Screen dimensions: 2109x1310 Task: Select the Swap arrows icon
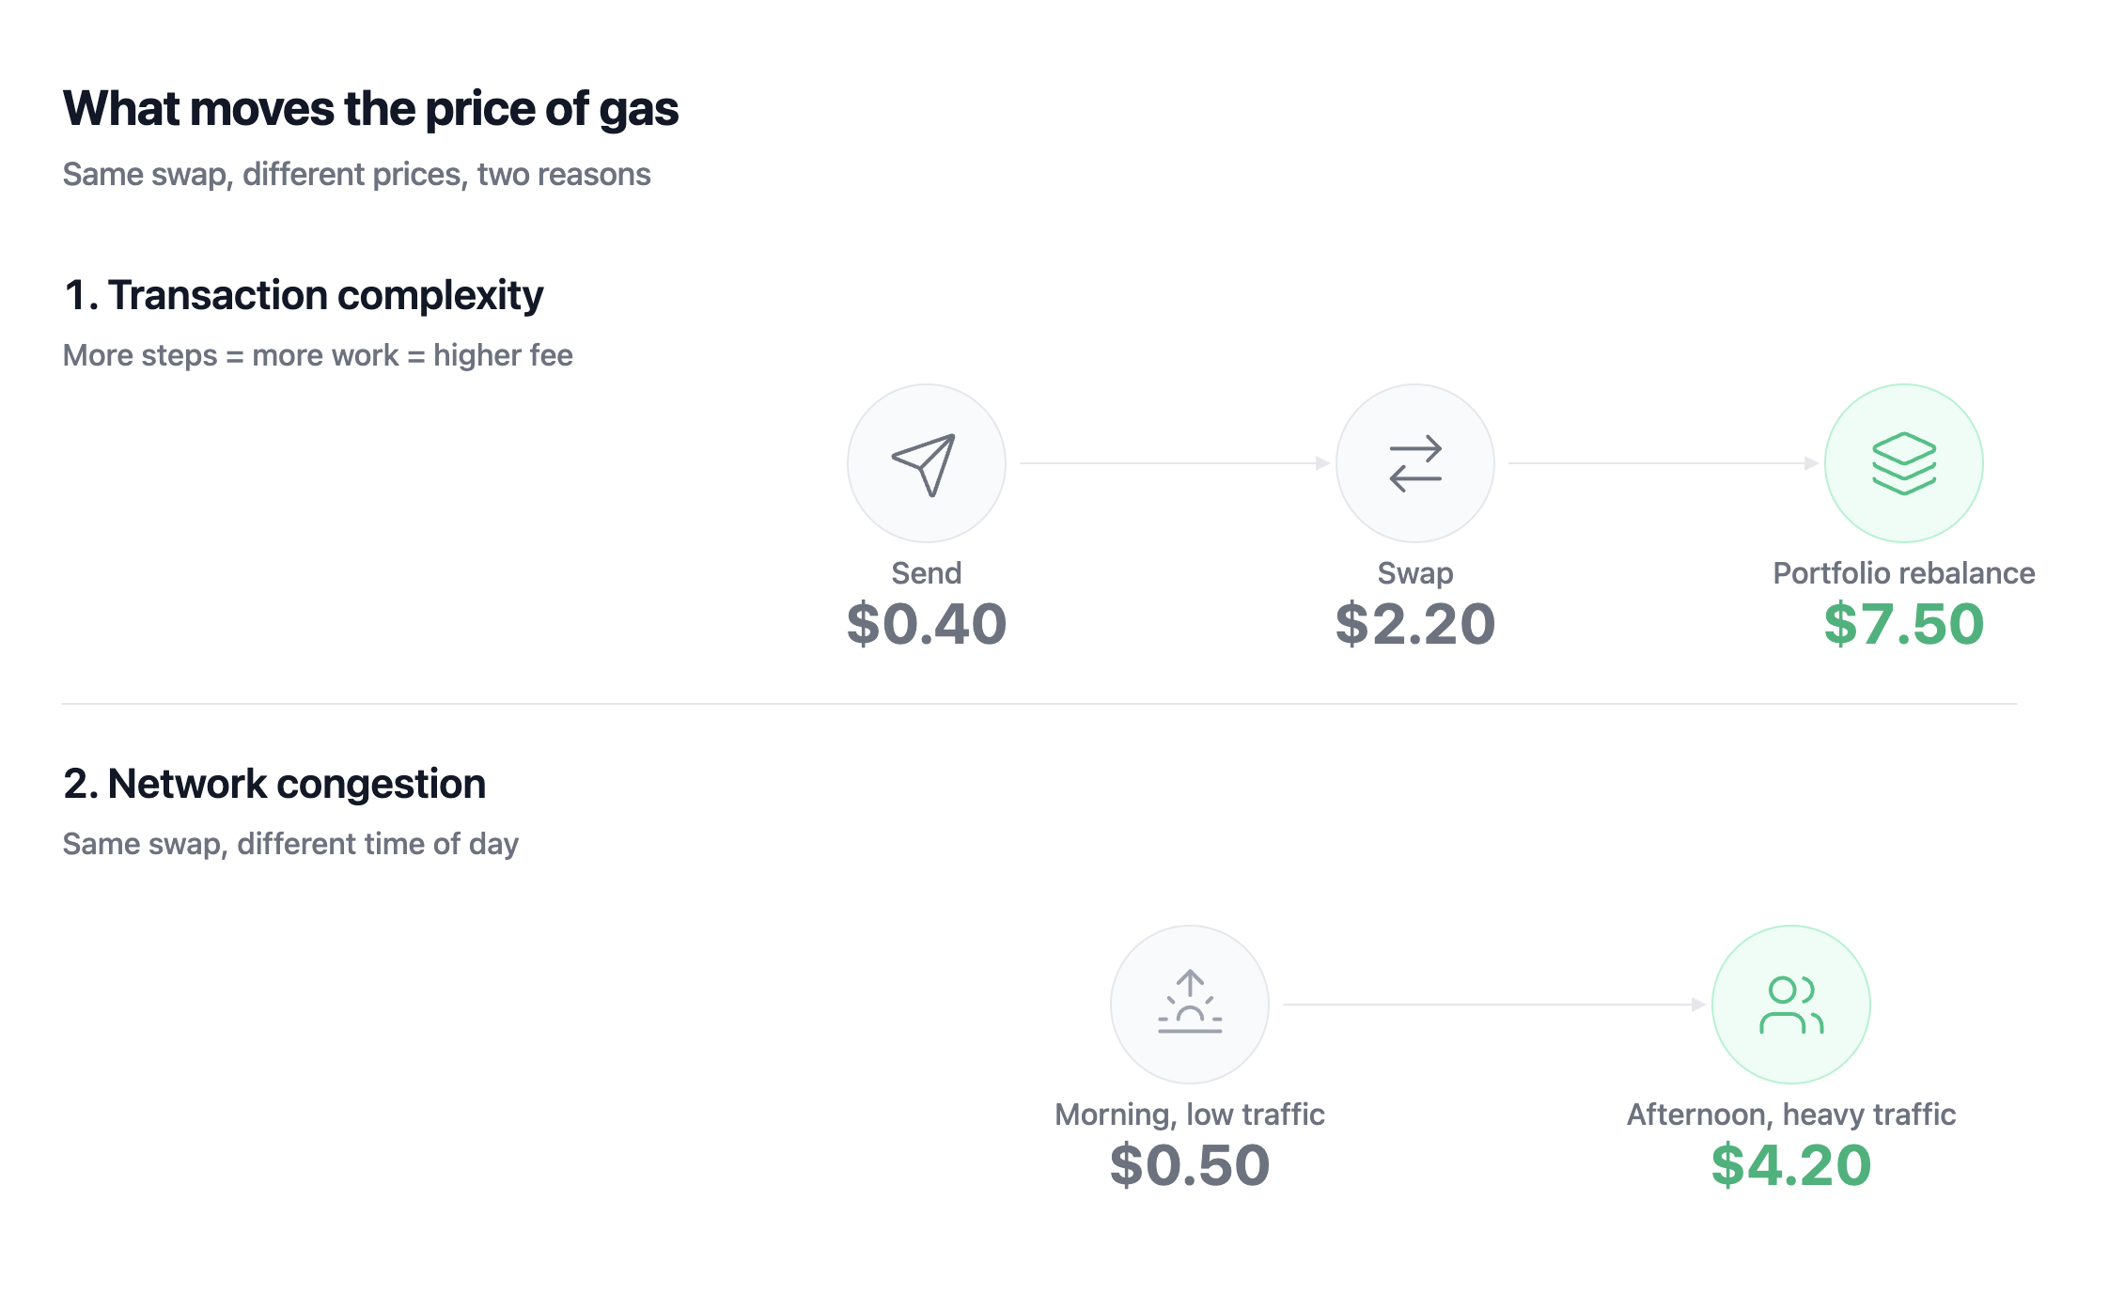tap(1414, 463)
